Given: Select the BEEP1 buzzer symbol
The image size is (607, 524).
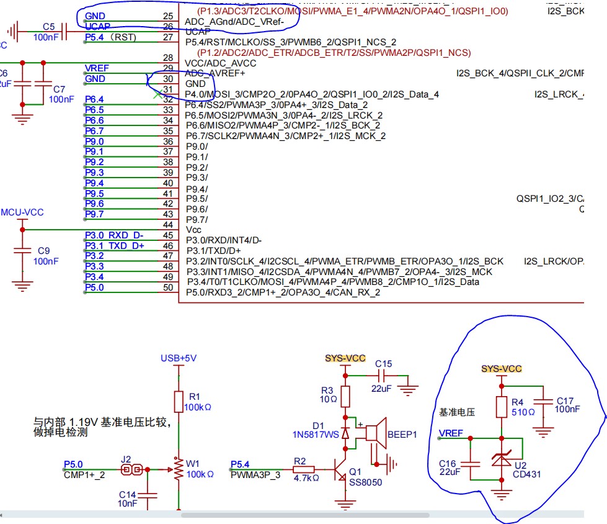Looking at the screenshot, I should click(376, 433).
